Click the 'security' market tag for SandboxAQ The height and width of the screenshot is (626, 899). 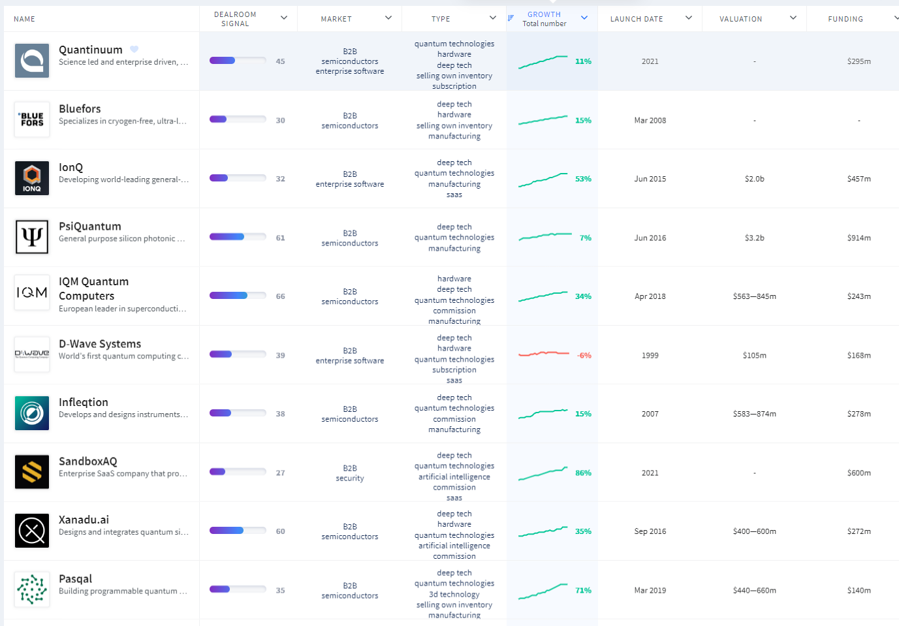pos(350,478)
